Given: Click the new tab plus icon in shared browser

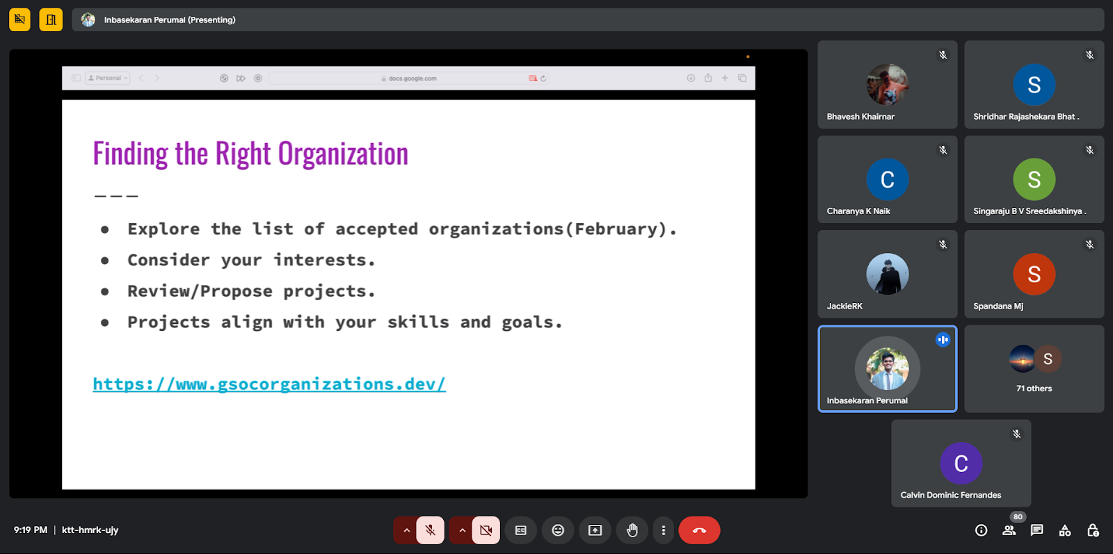Looking at the screenshot, I should coord(725,78).
